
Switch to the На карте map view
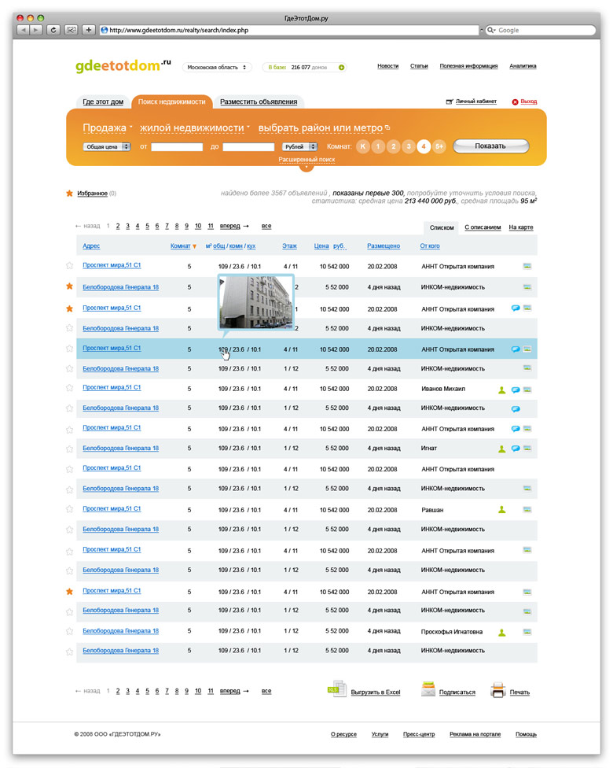(x=521, y=227)
